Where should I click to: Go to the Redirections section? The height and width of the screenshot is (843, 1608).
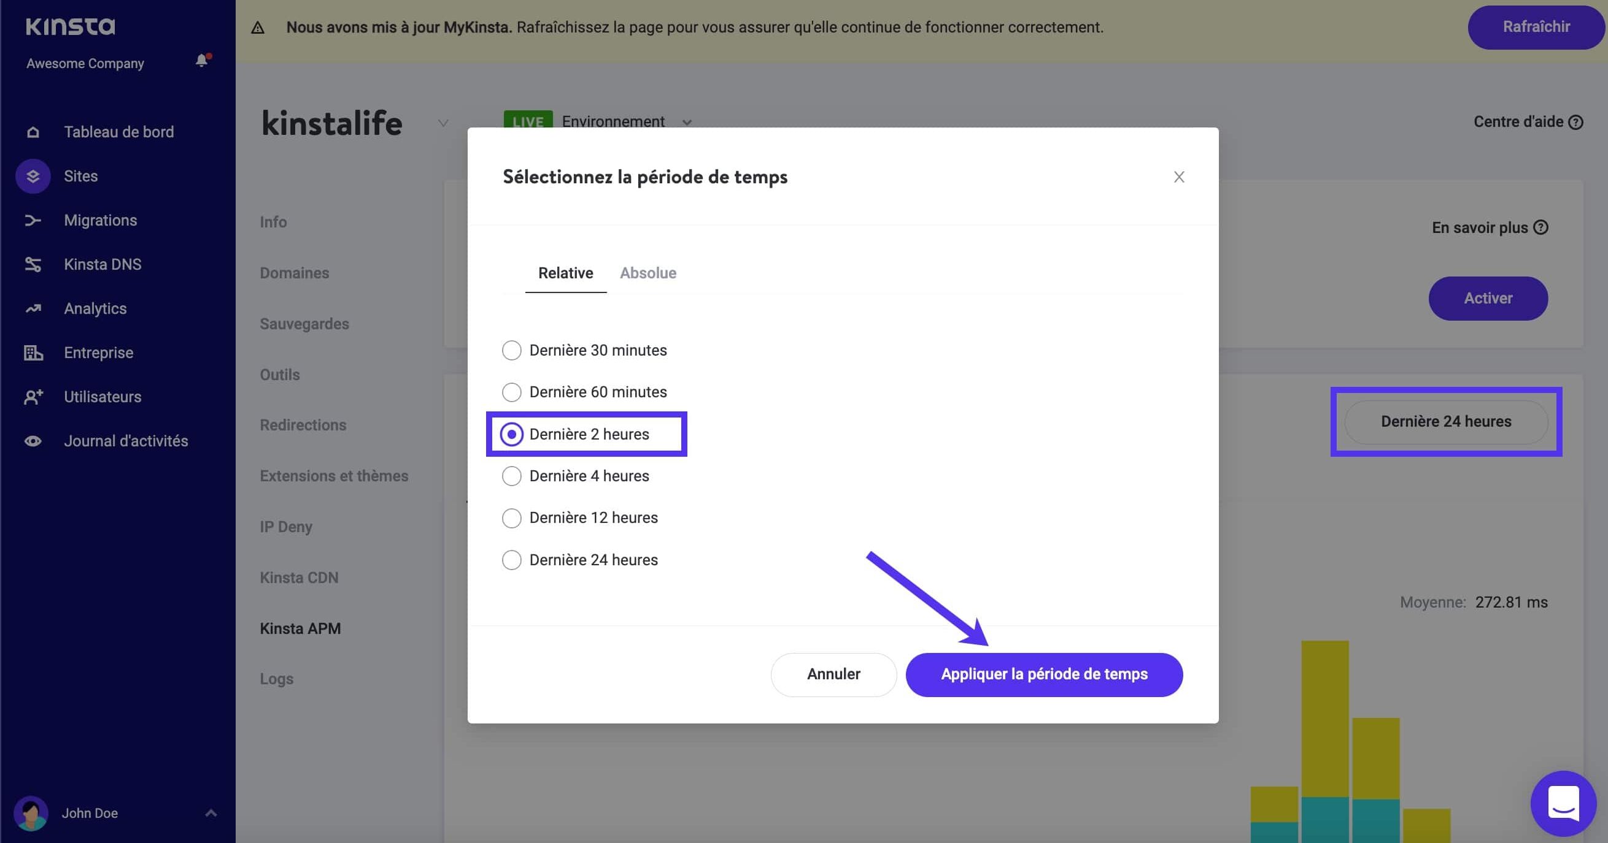[x=303, y=425]
